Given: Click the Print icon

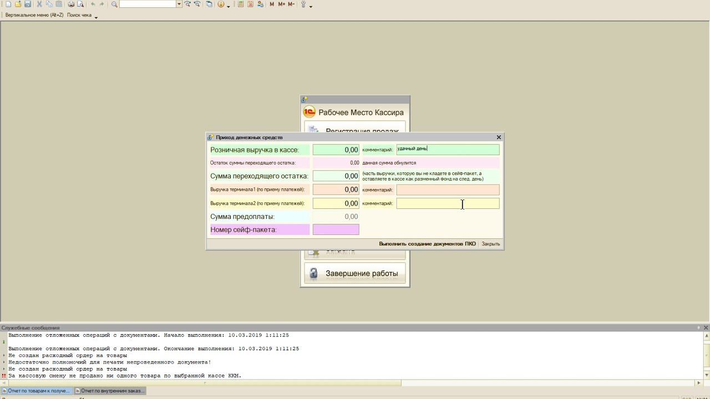Looking at the screenshot, I should pos(71,4).
